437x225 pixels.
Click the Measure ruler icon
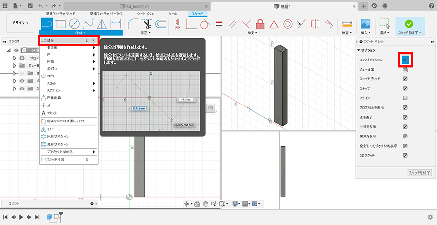click(347, 24)
